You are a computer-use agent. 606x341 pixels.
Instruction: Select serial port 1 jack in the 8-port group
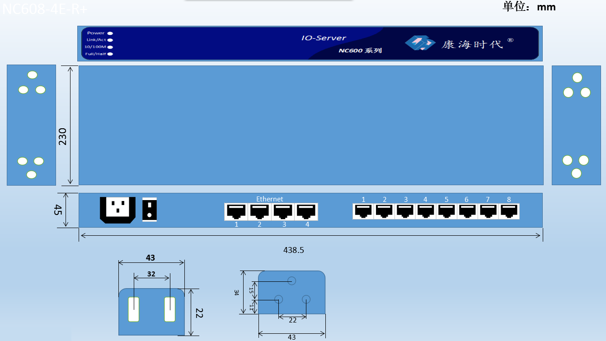pos(363,211)
